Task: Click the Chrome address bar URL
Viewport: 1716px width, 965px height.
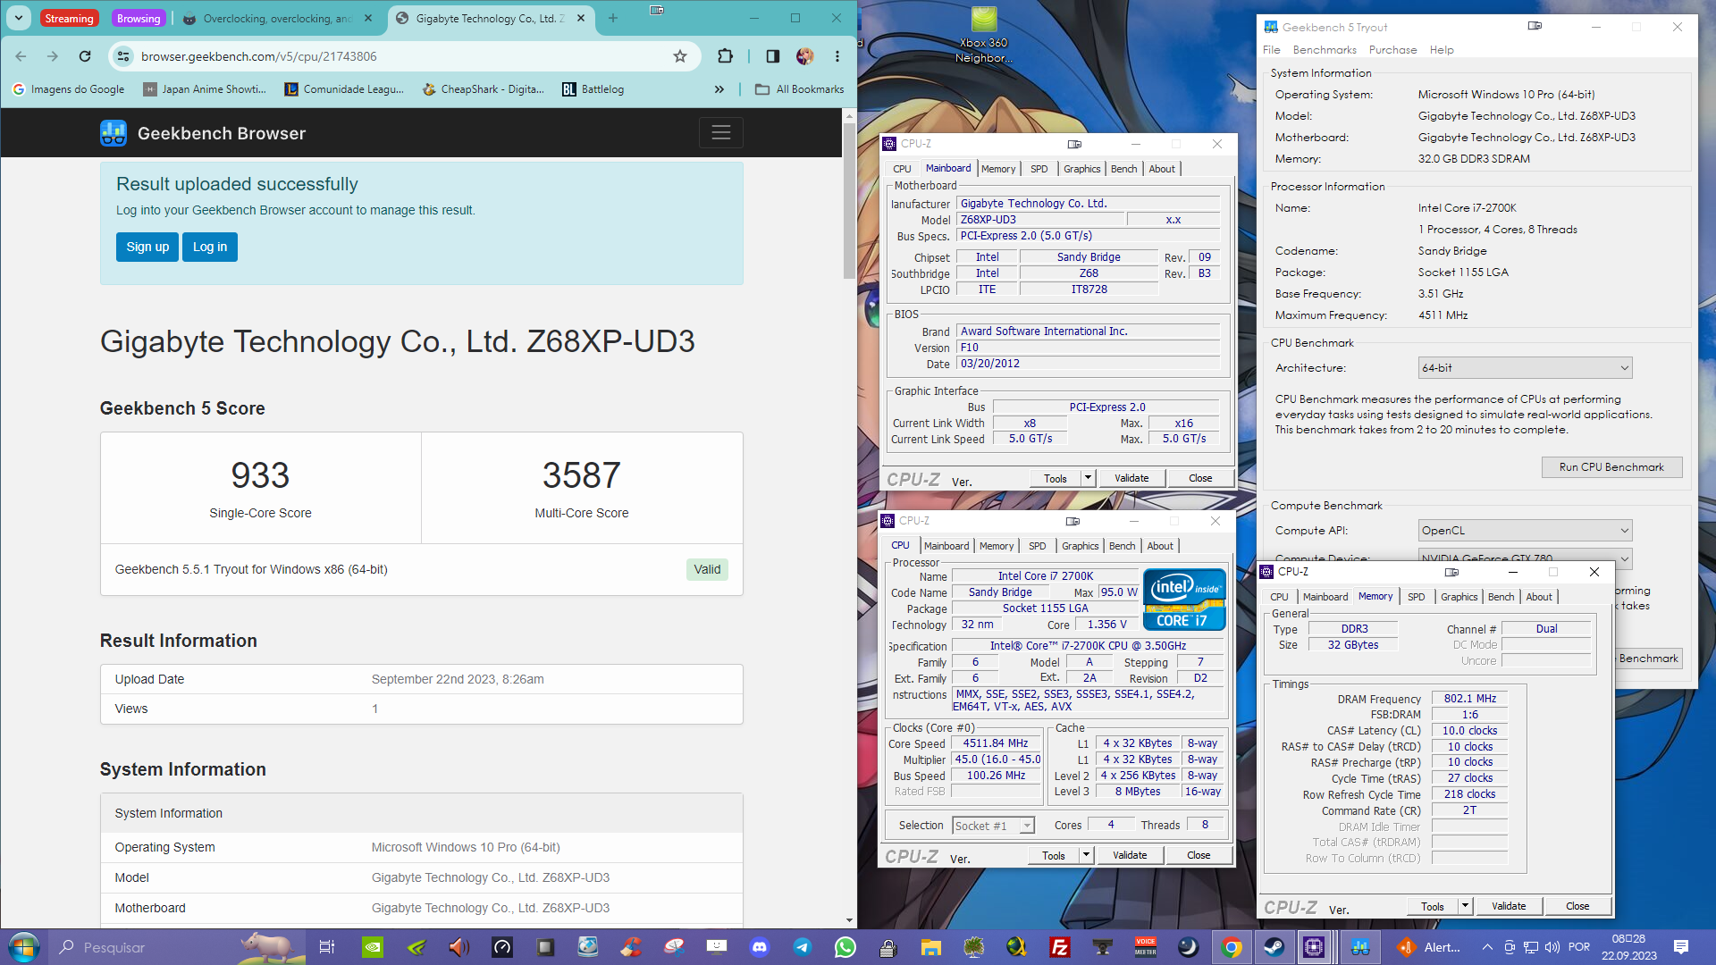Action: [x=259, y=56]
